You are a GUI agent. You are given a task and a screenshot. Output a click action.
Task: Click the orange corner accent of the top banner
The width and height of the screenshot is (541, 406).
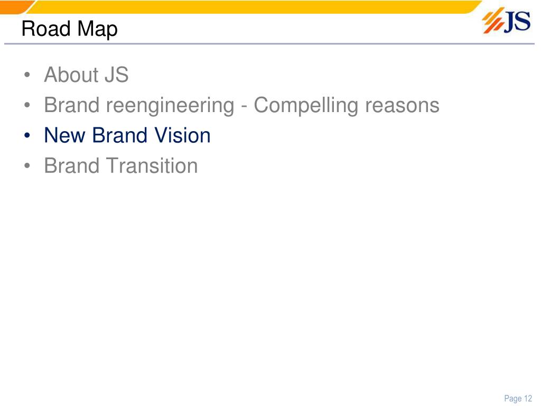click(x=15, y=7)
